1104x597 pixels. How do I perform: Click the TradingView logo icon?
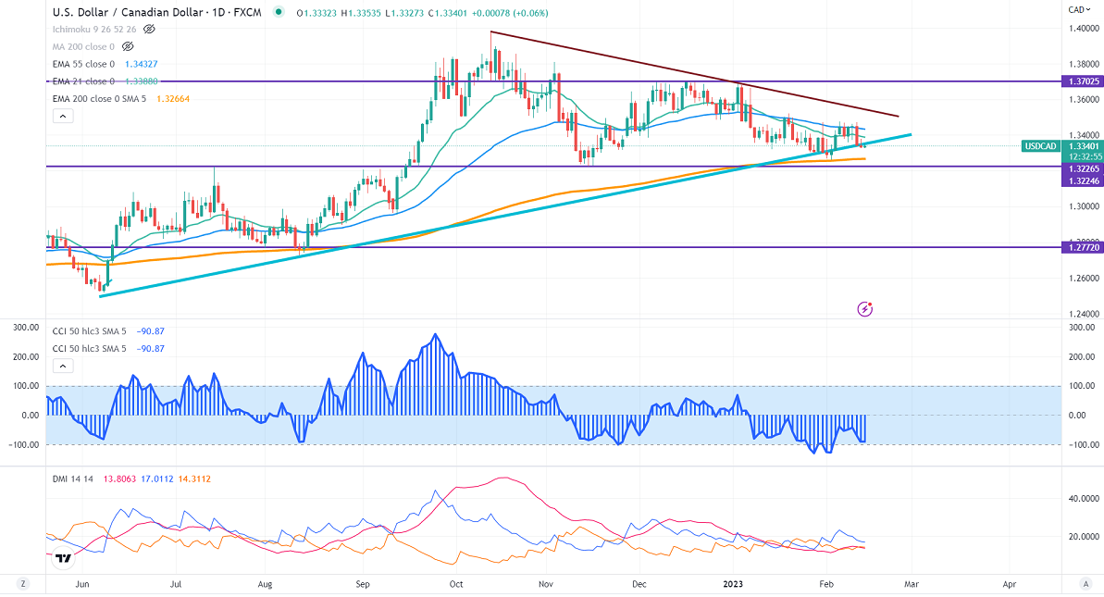tap(64, 558)
